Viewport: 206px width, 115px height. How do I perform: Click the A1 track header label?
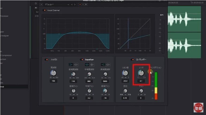coord(36,8)
